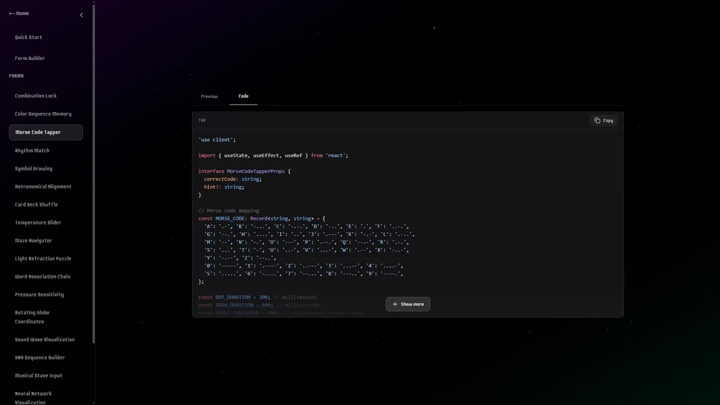Choose Astronomical Alignment from sidebar
This screenshot has height=405, width=720.
click(43, 187)
